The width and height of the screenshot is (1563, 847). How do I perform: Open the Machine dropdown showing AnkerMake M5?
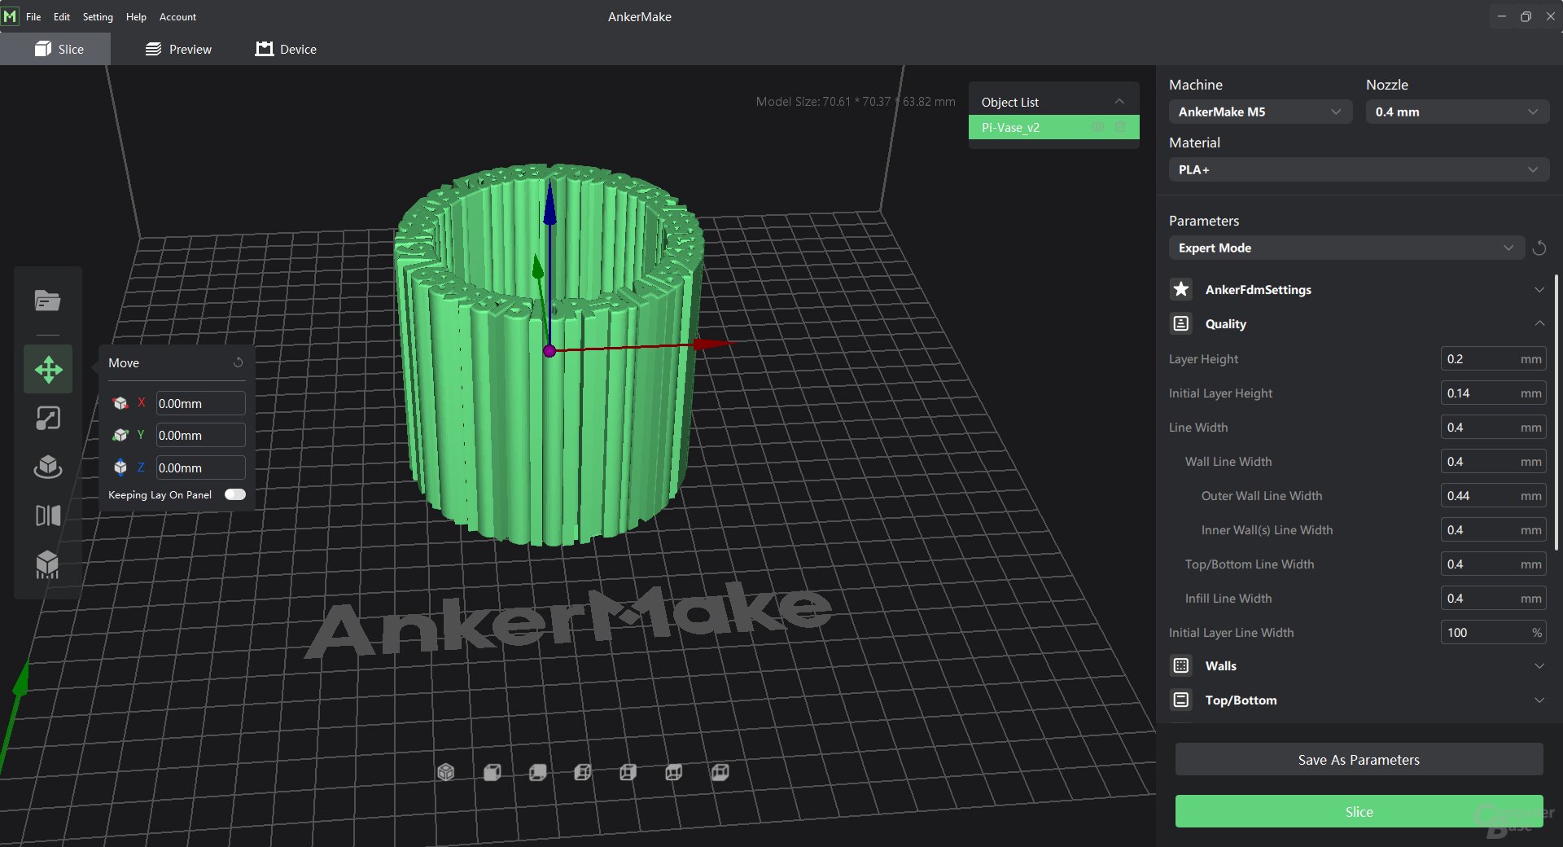point(1259,112)
